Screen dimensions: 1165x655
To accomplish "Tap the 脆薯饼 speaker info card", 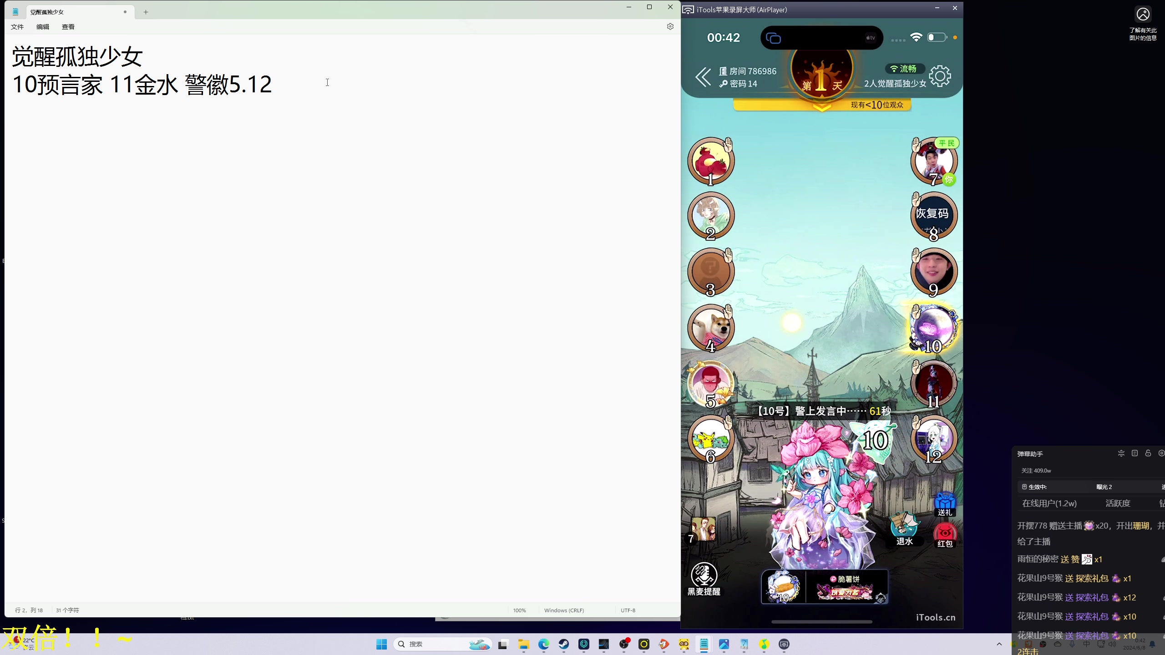I will (x=825, y=587).
